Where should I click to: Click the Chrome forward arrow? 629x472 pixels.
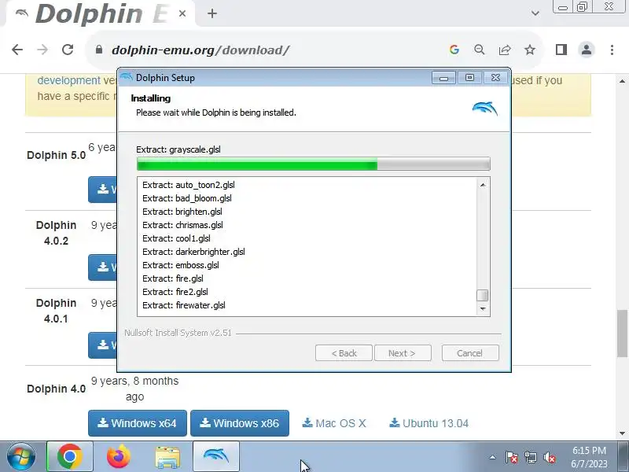42,50
